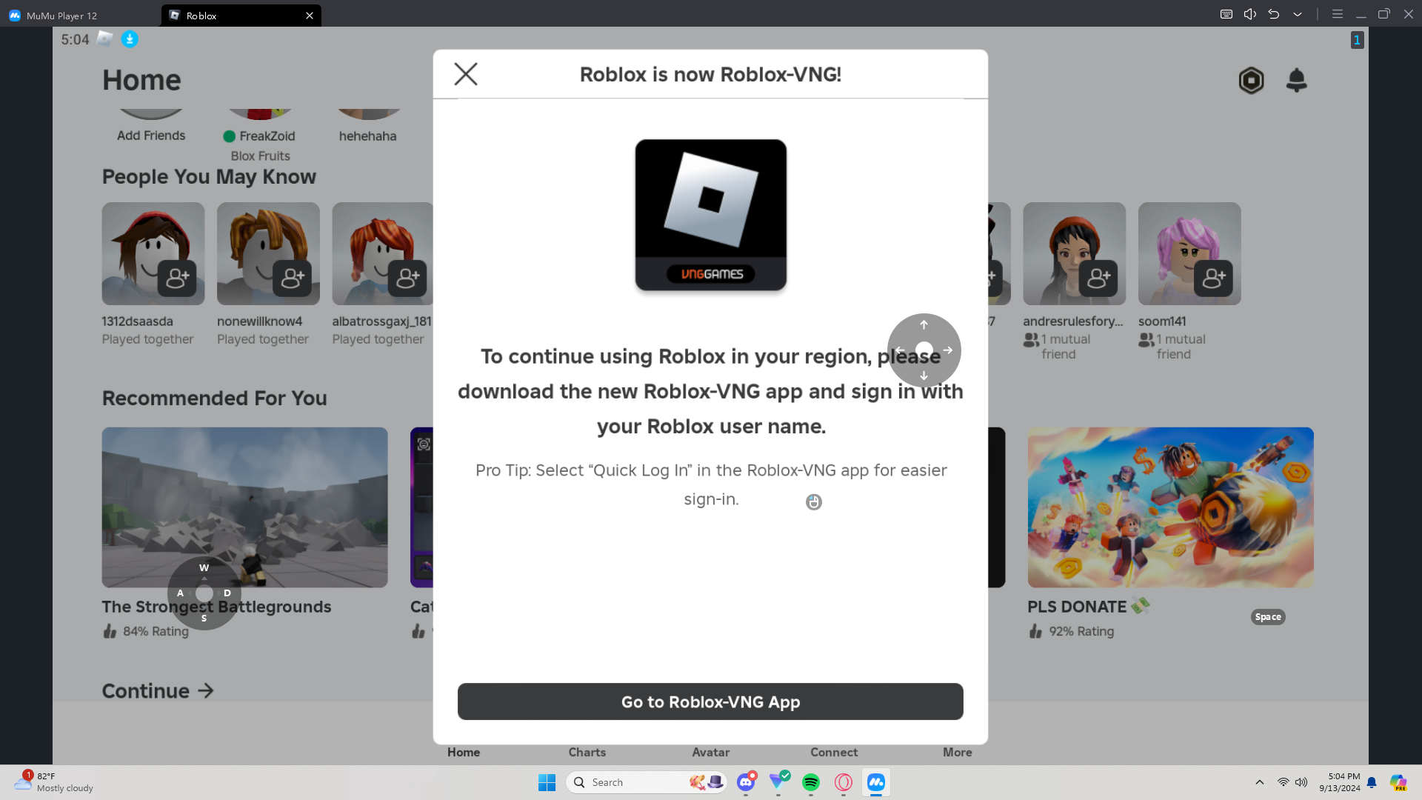The image size is (1422, 800).
Task: Close the Roblox-VNG dialog with the X
Action: (466, 74)
